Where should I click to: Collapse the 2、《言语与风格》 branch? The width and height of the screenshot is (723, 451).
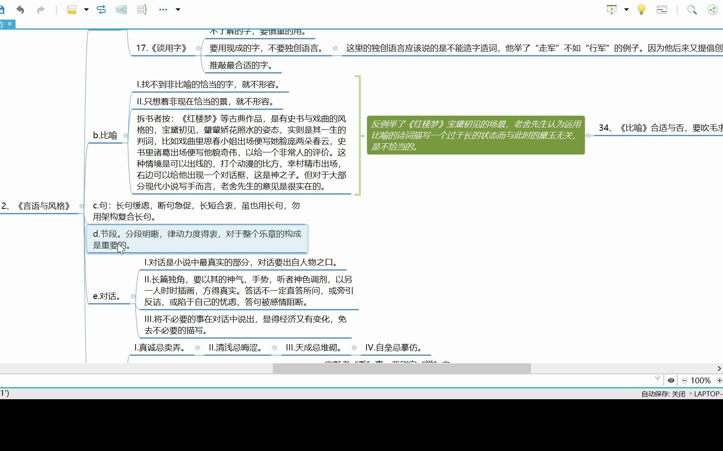(82, 206)
